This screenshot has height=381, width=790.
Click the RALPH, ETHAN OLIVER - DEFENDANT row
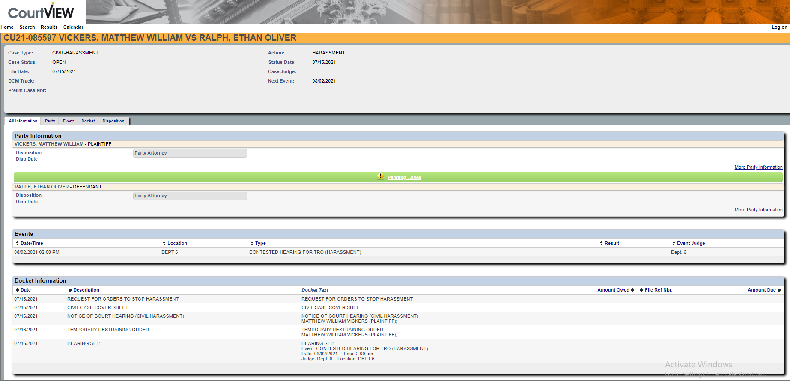click(x=398, y=187)
